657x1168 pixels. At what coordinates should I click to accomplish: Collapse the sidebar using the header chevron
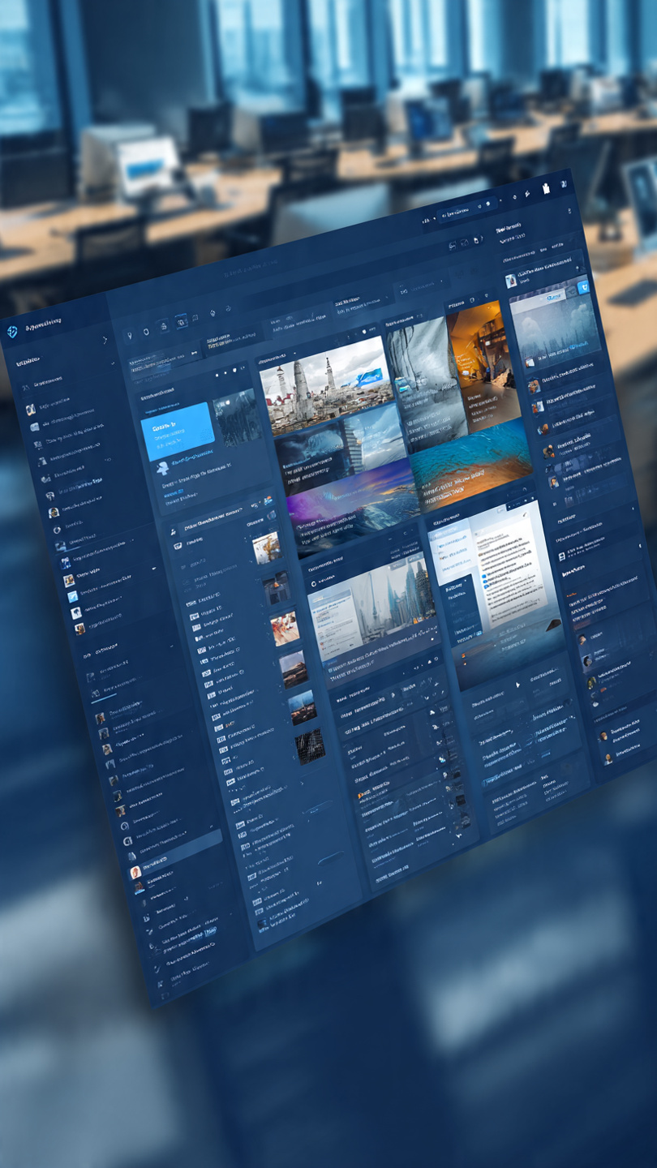pyautogui.click(x=105, y=340)
